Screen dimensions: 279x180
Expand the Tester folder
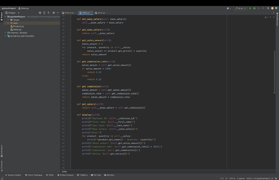click(x=8, y=20)
